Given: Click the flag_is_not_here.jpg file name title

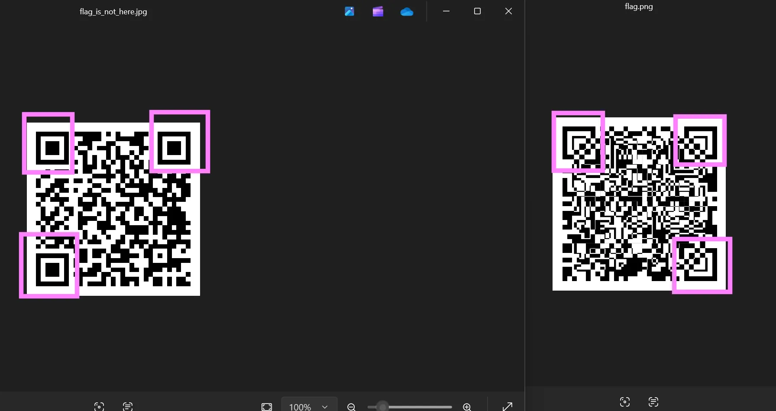Looking at the screenshot, I should [x=113, y=12].
